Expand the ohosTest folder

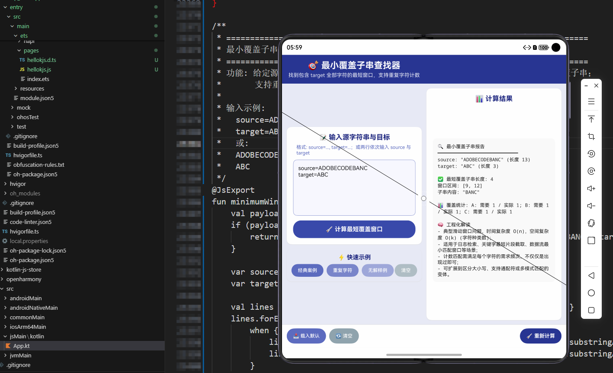(12, 117)
